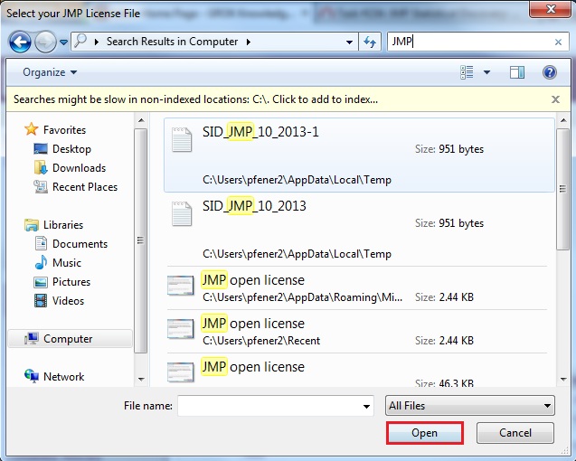576x461 pixels.
Task: Click the search magnifier icon in address bar
Action: coord(80,42)
